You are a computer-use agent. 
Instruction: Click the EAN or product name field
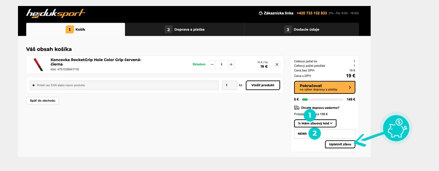coord(124,85)
